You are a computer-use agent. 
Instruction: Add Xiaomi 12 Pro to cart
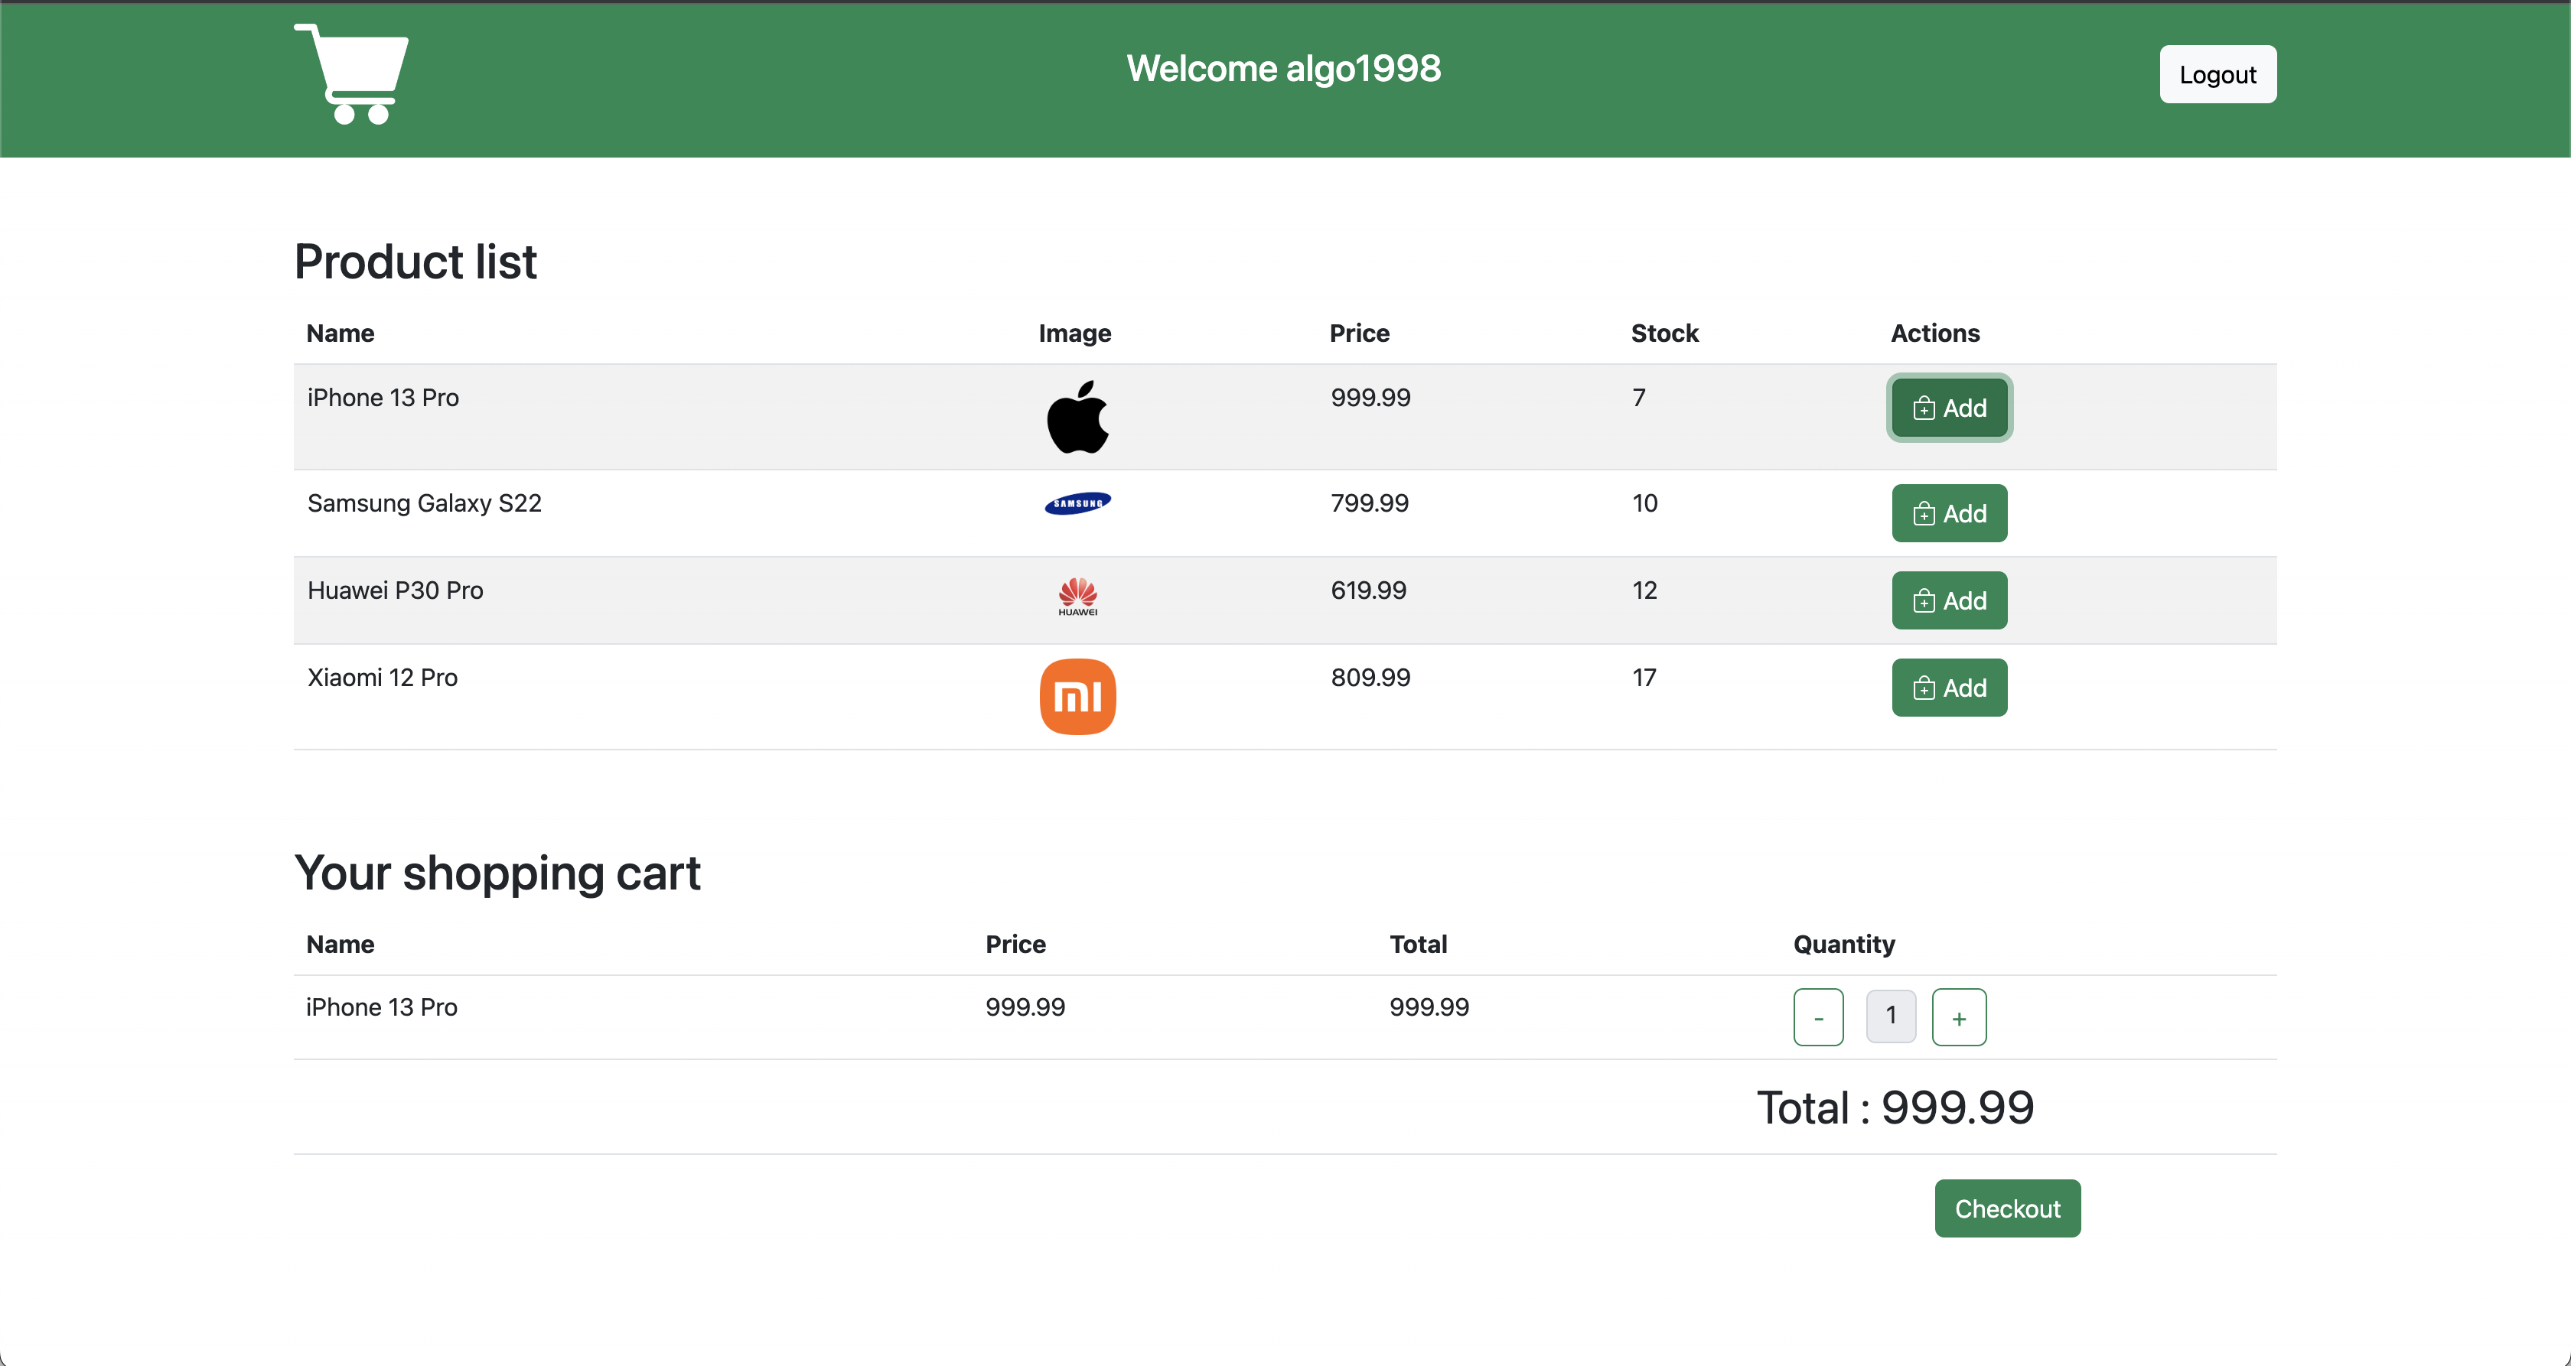coord(1949,688)
